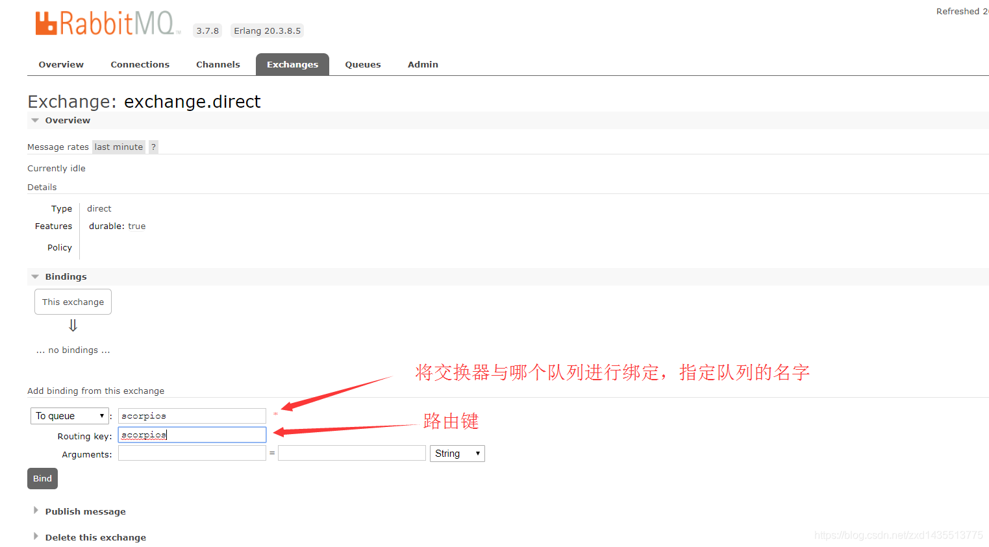Click the 'Exchange: exchange.direct' page title

[x=144, y=101]
